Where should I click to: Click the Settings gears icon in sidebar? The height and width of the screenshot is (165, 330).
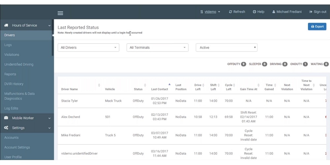coord(6,128)
